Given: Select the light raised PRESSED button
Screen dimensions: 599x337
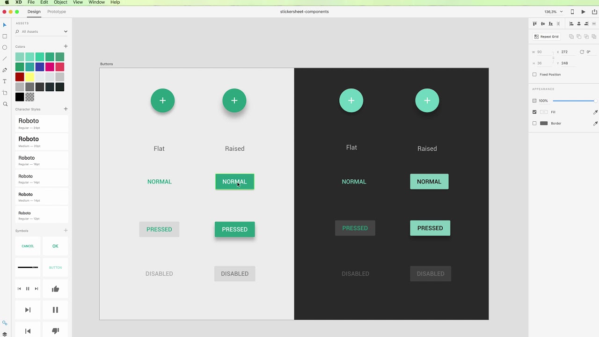Looking at the screenshot, I should (234, 229).
